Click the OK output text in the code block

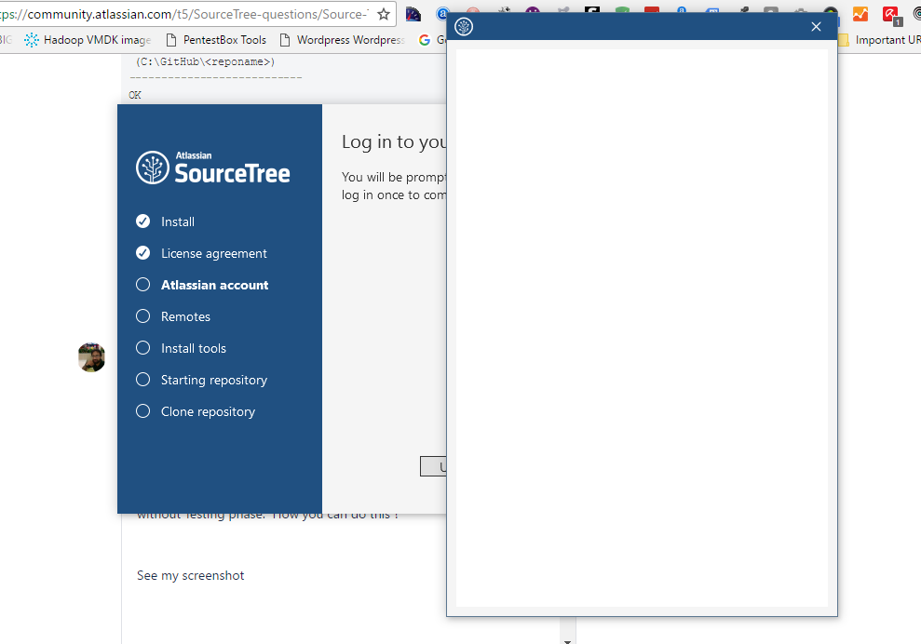click(135, 95)
